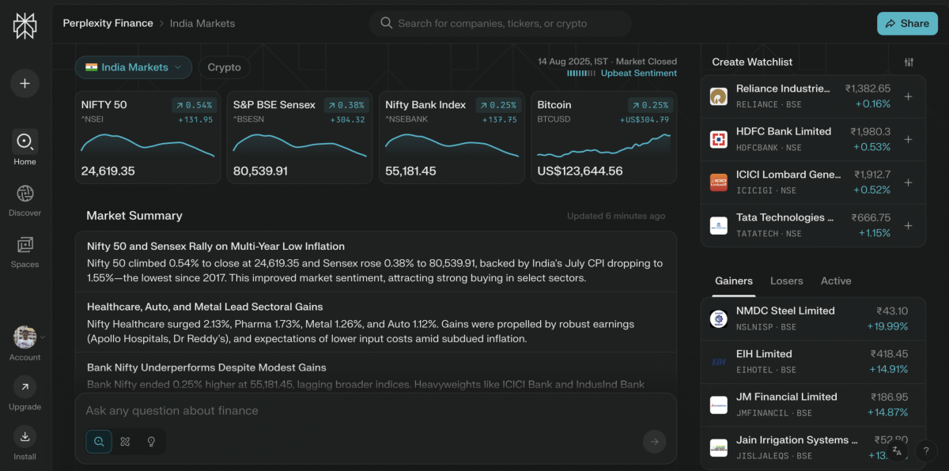This screenshot has width=949, height=471.
Task: Start a new thread with the plus icon
Action: pos(25,83)
